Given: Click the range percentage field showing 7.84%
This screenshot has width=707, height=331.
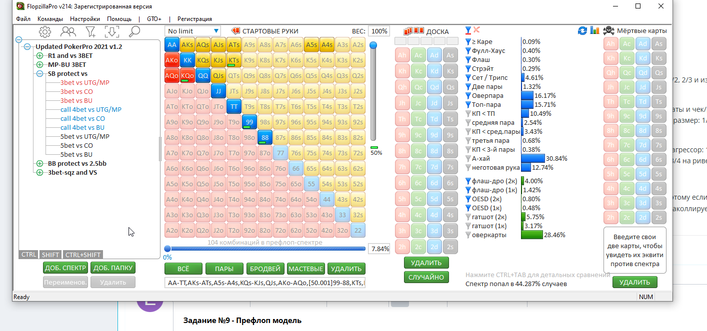Looking at the screenshot, I should coord(379,249).
